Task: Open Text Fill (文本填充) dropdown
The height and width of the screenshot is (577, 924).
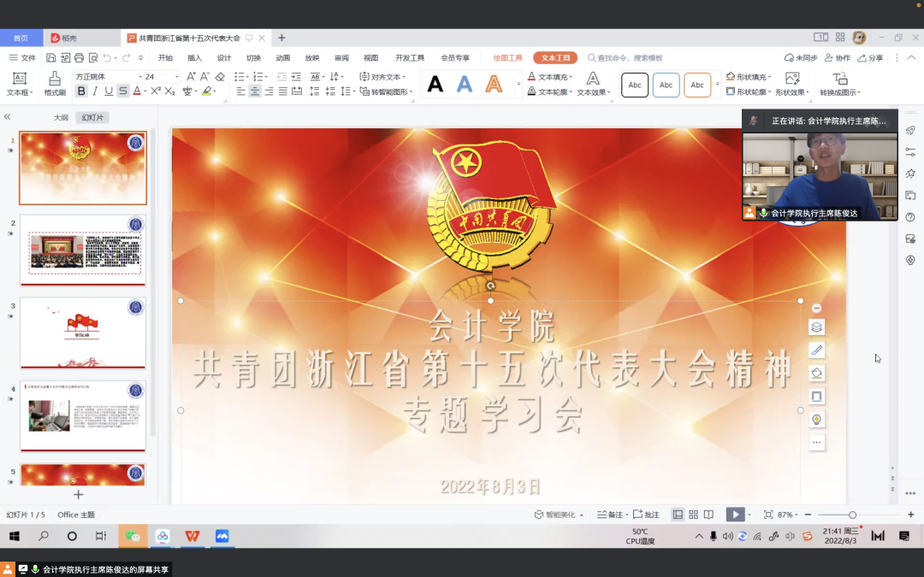Action: [550, 77]
